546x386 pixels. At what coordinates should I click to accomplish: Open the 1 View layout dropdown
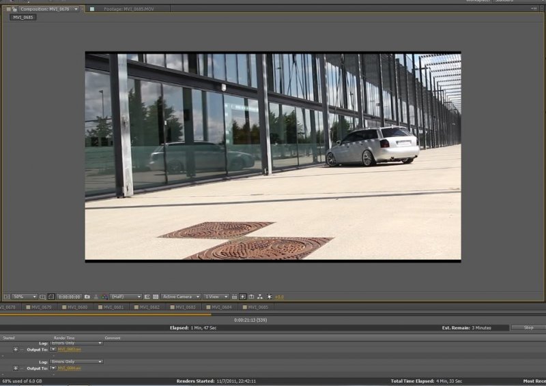[x=216, y=297]
